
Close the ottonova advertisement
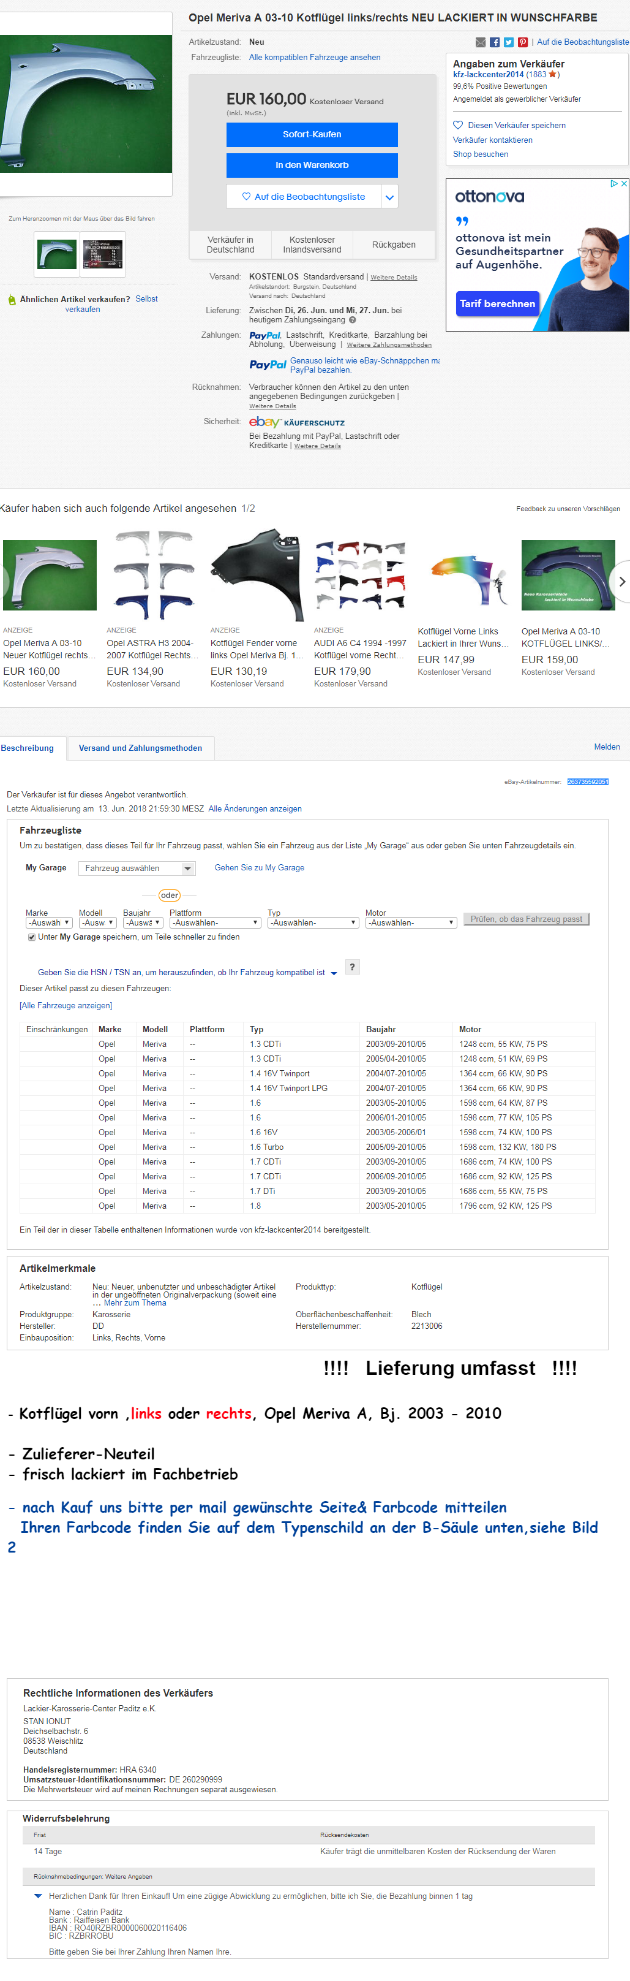[x=624, y=184]
